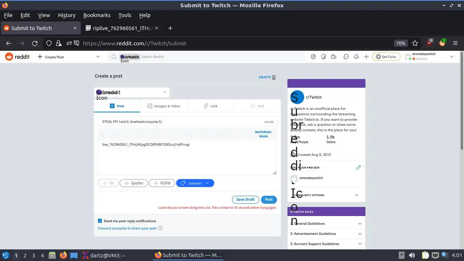Image resolution: width=464 pixels, height=261 pixels.
Task: Open the Create Post navigation dropdown
Action: pos(69,57)
